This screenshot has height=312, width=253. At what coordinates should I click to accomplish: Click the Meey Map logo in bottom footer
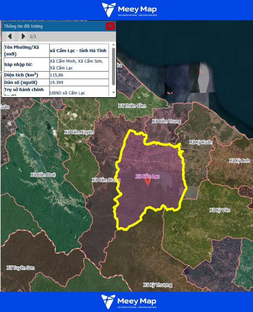(129, 302)
